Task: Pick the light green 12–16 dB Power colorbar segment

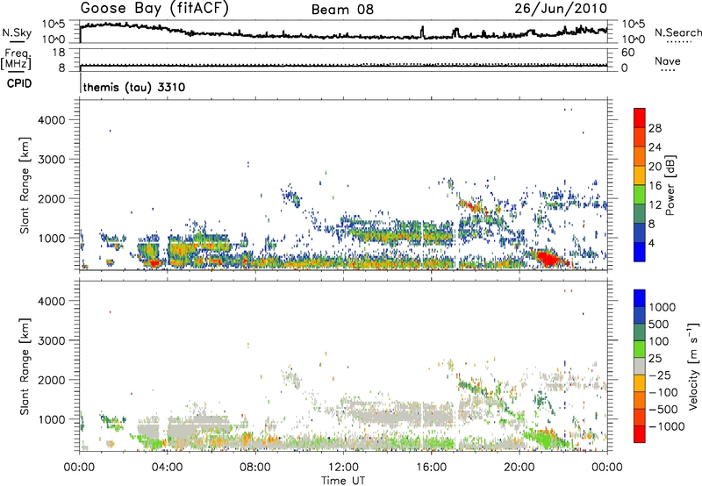Action: 640,195
